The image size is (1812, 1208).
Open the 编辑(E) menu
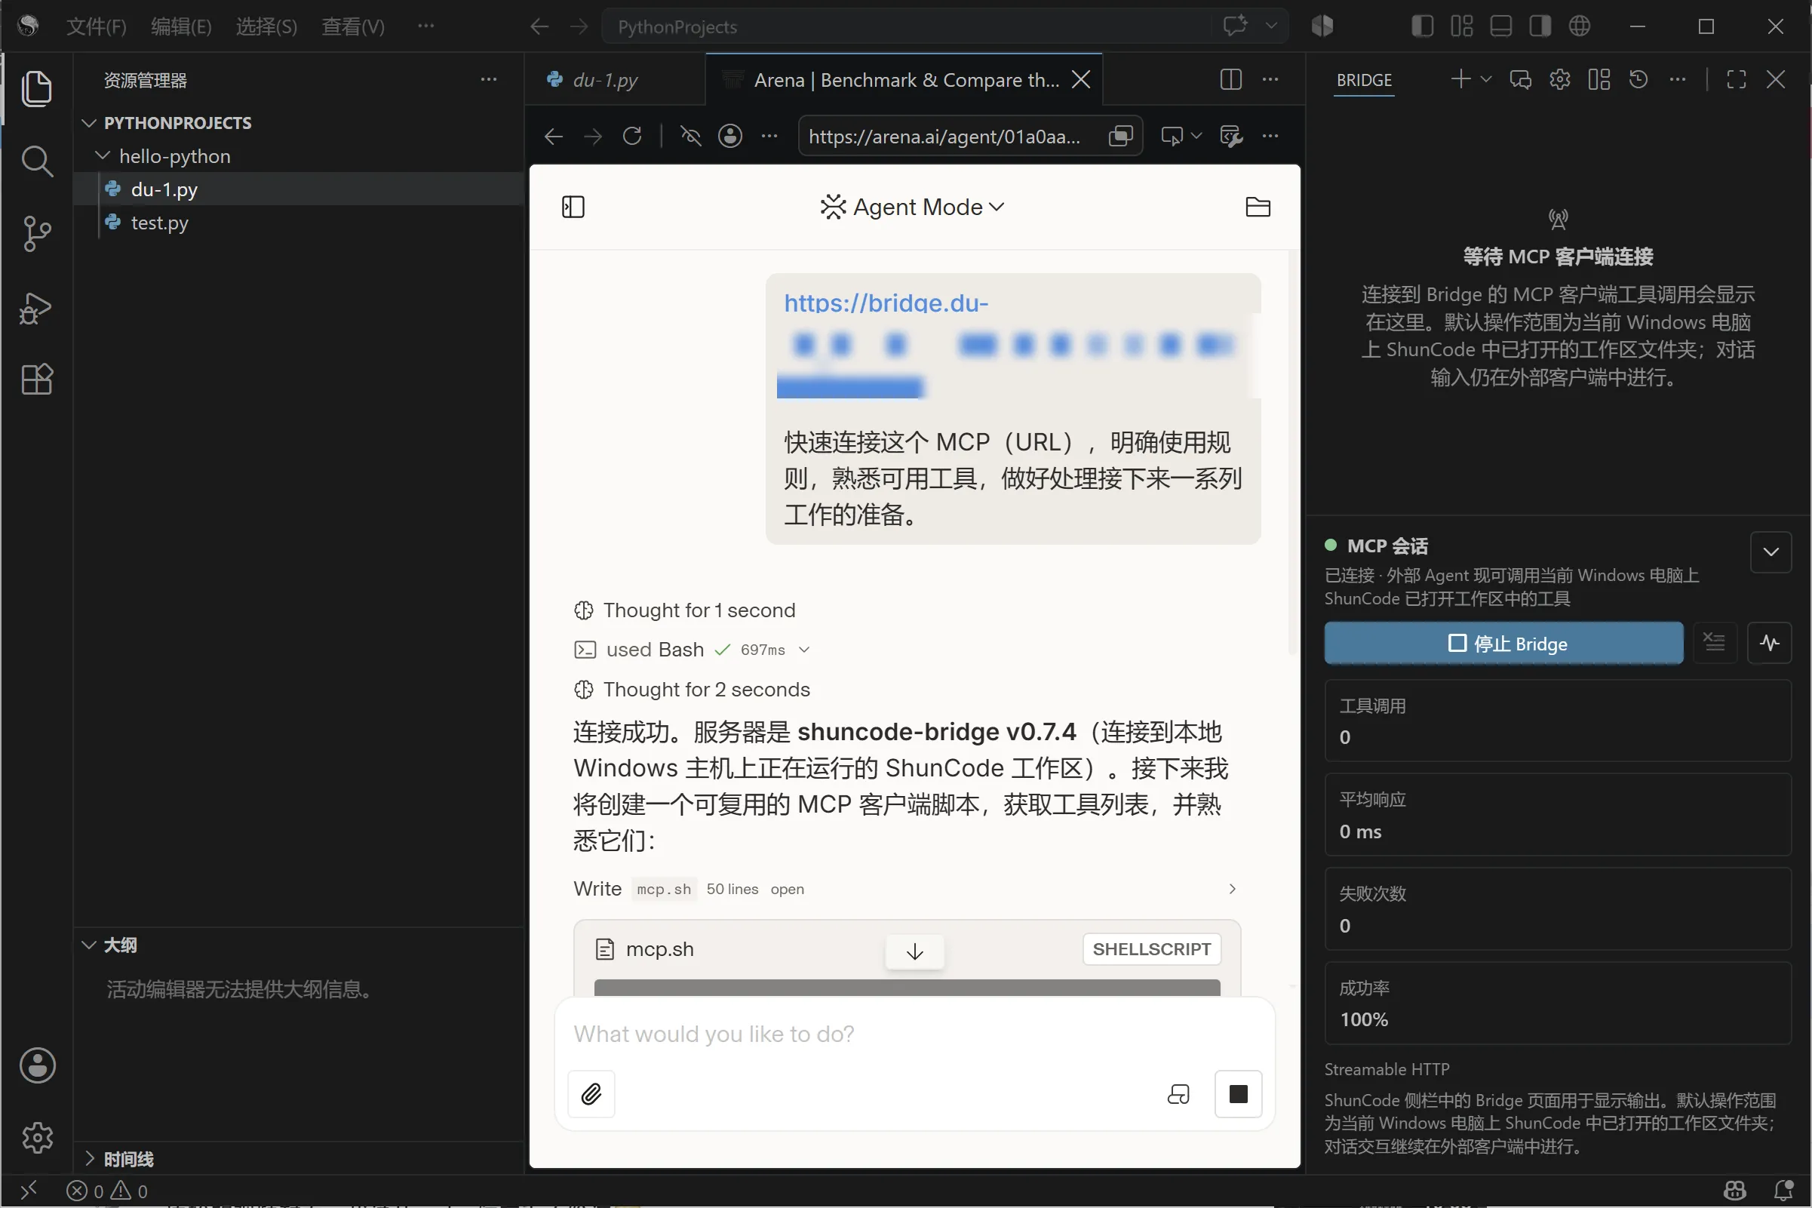pos(181,27)
